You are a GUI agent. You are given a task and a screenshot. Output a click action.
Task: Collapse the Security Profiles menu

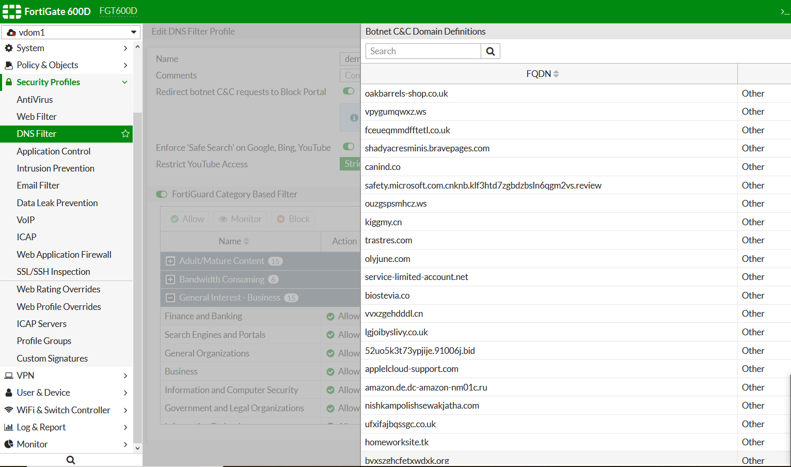[125, 82]
